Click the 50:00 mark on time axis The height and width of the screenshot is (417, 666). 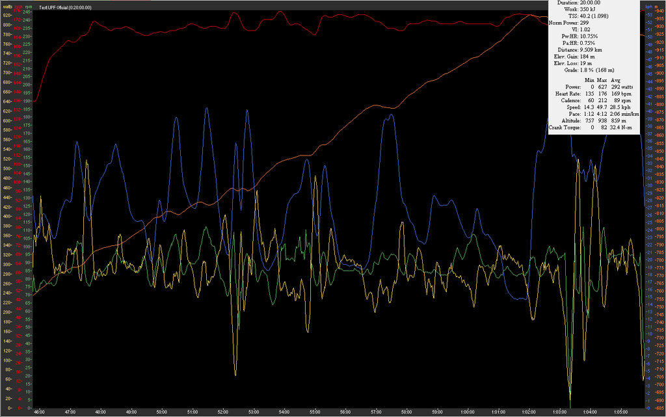162,412
